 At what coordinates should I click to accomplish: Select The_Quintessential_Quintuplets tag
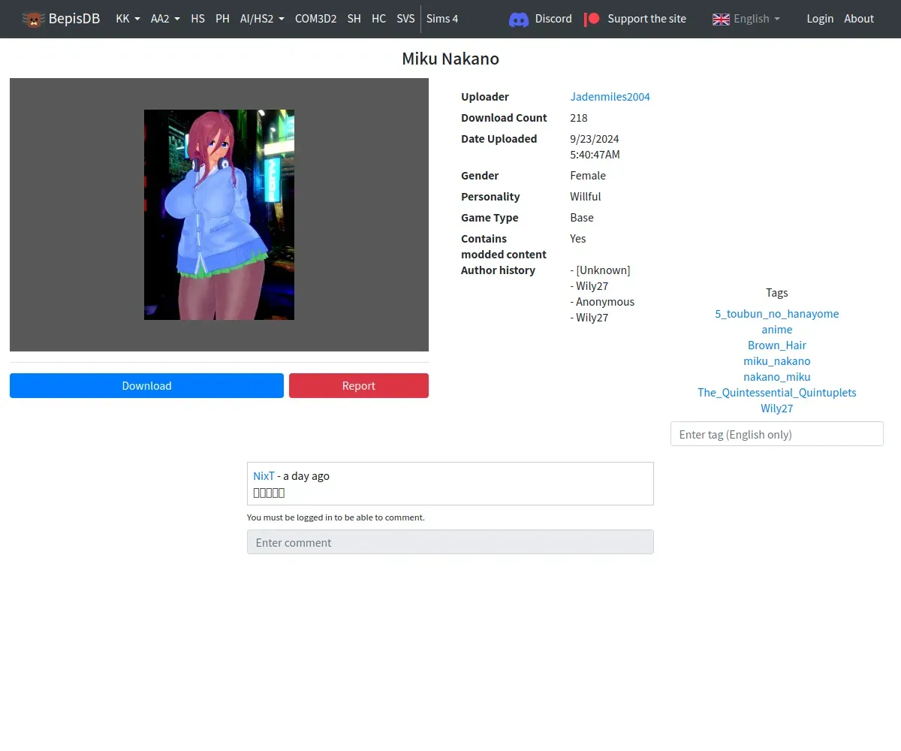click(777, 393)
